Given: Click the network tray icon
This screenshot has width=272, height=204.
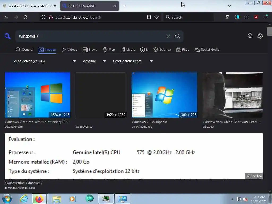Looking at the screenshot, I should coord(239,199).
